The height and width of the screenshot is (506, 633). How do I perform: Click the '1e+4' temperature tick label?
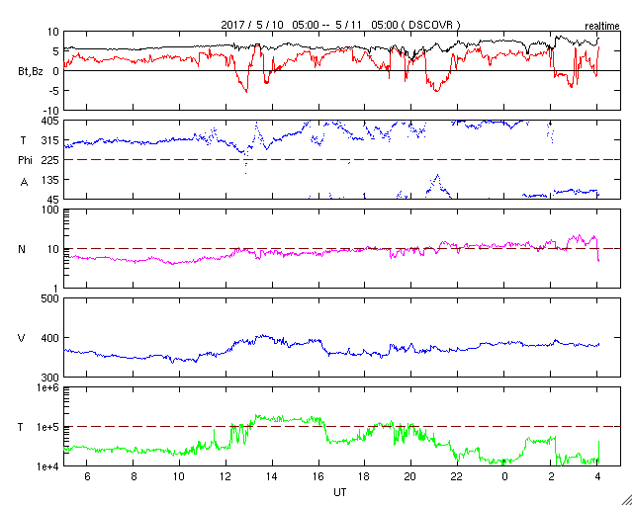tap(49, 466)
